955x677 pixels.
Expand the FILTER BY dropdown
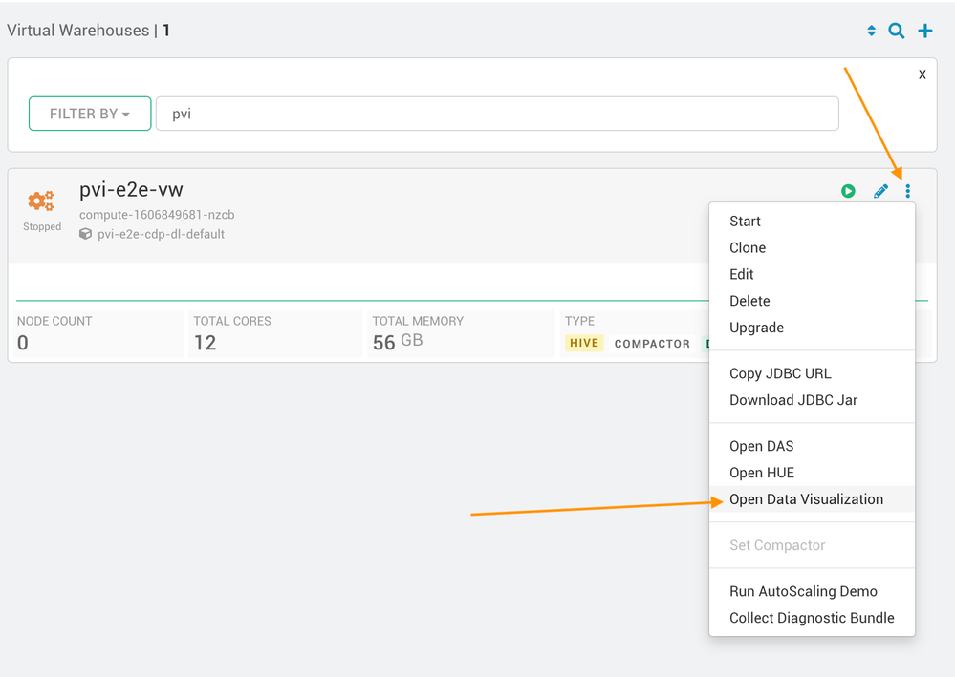(x=90, y=114)
